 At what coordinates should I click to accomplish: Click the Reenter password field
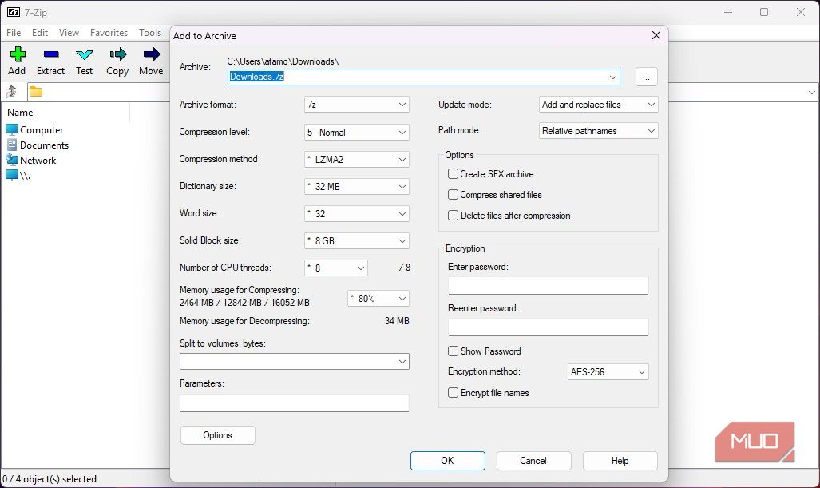tap(548, 327)
